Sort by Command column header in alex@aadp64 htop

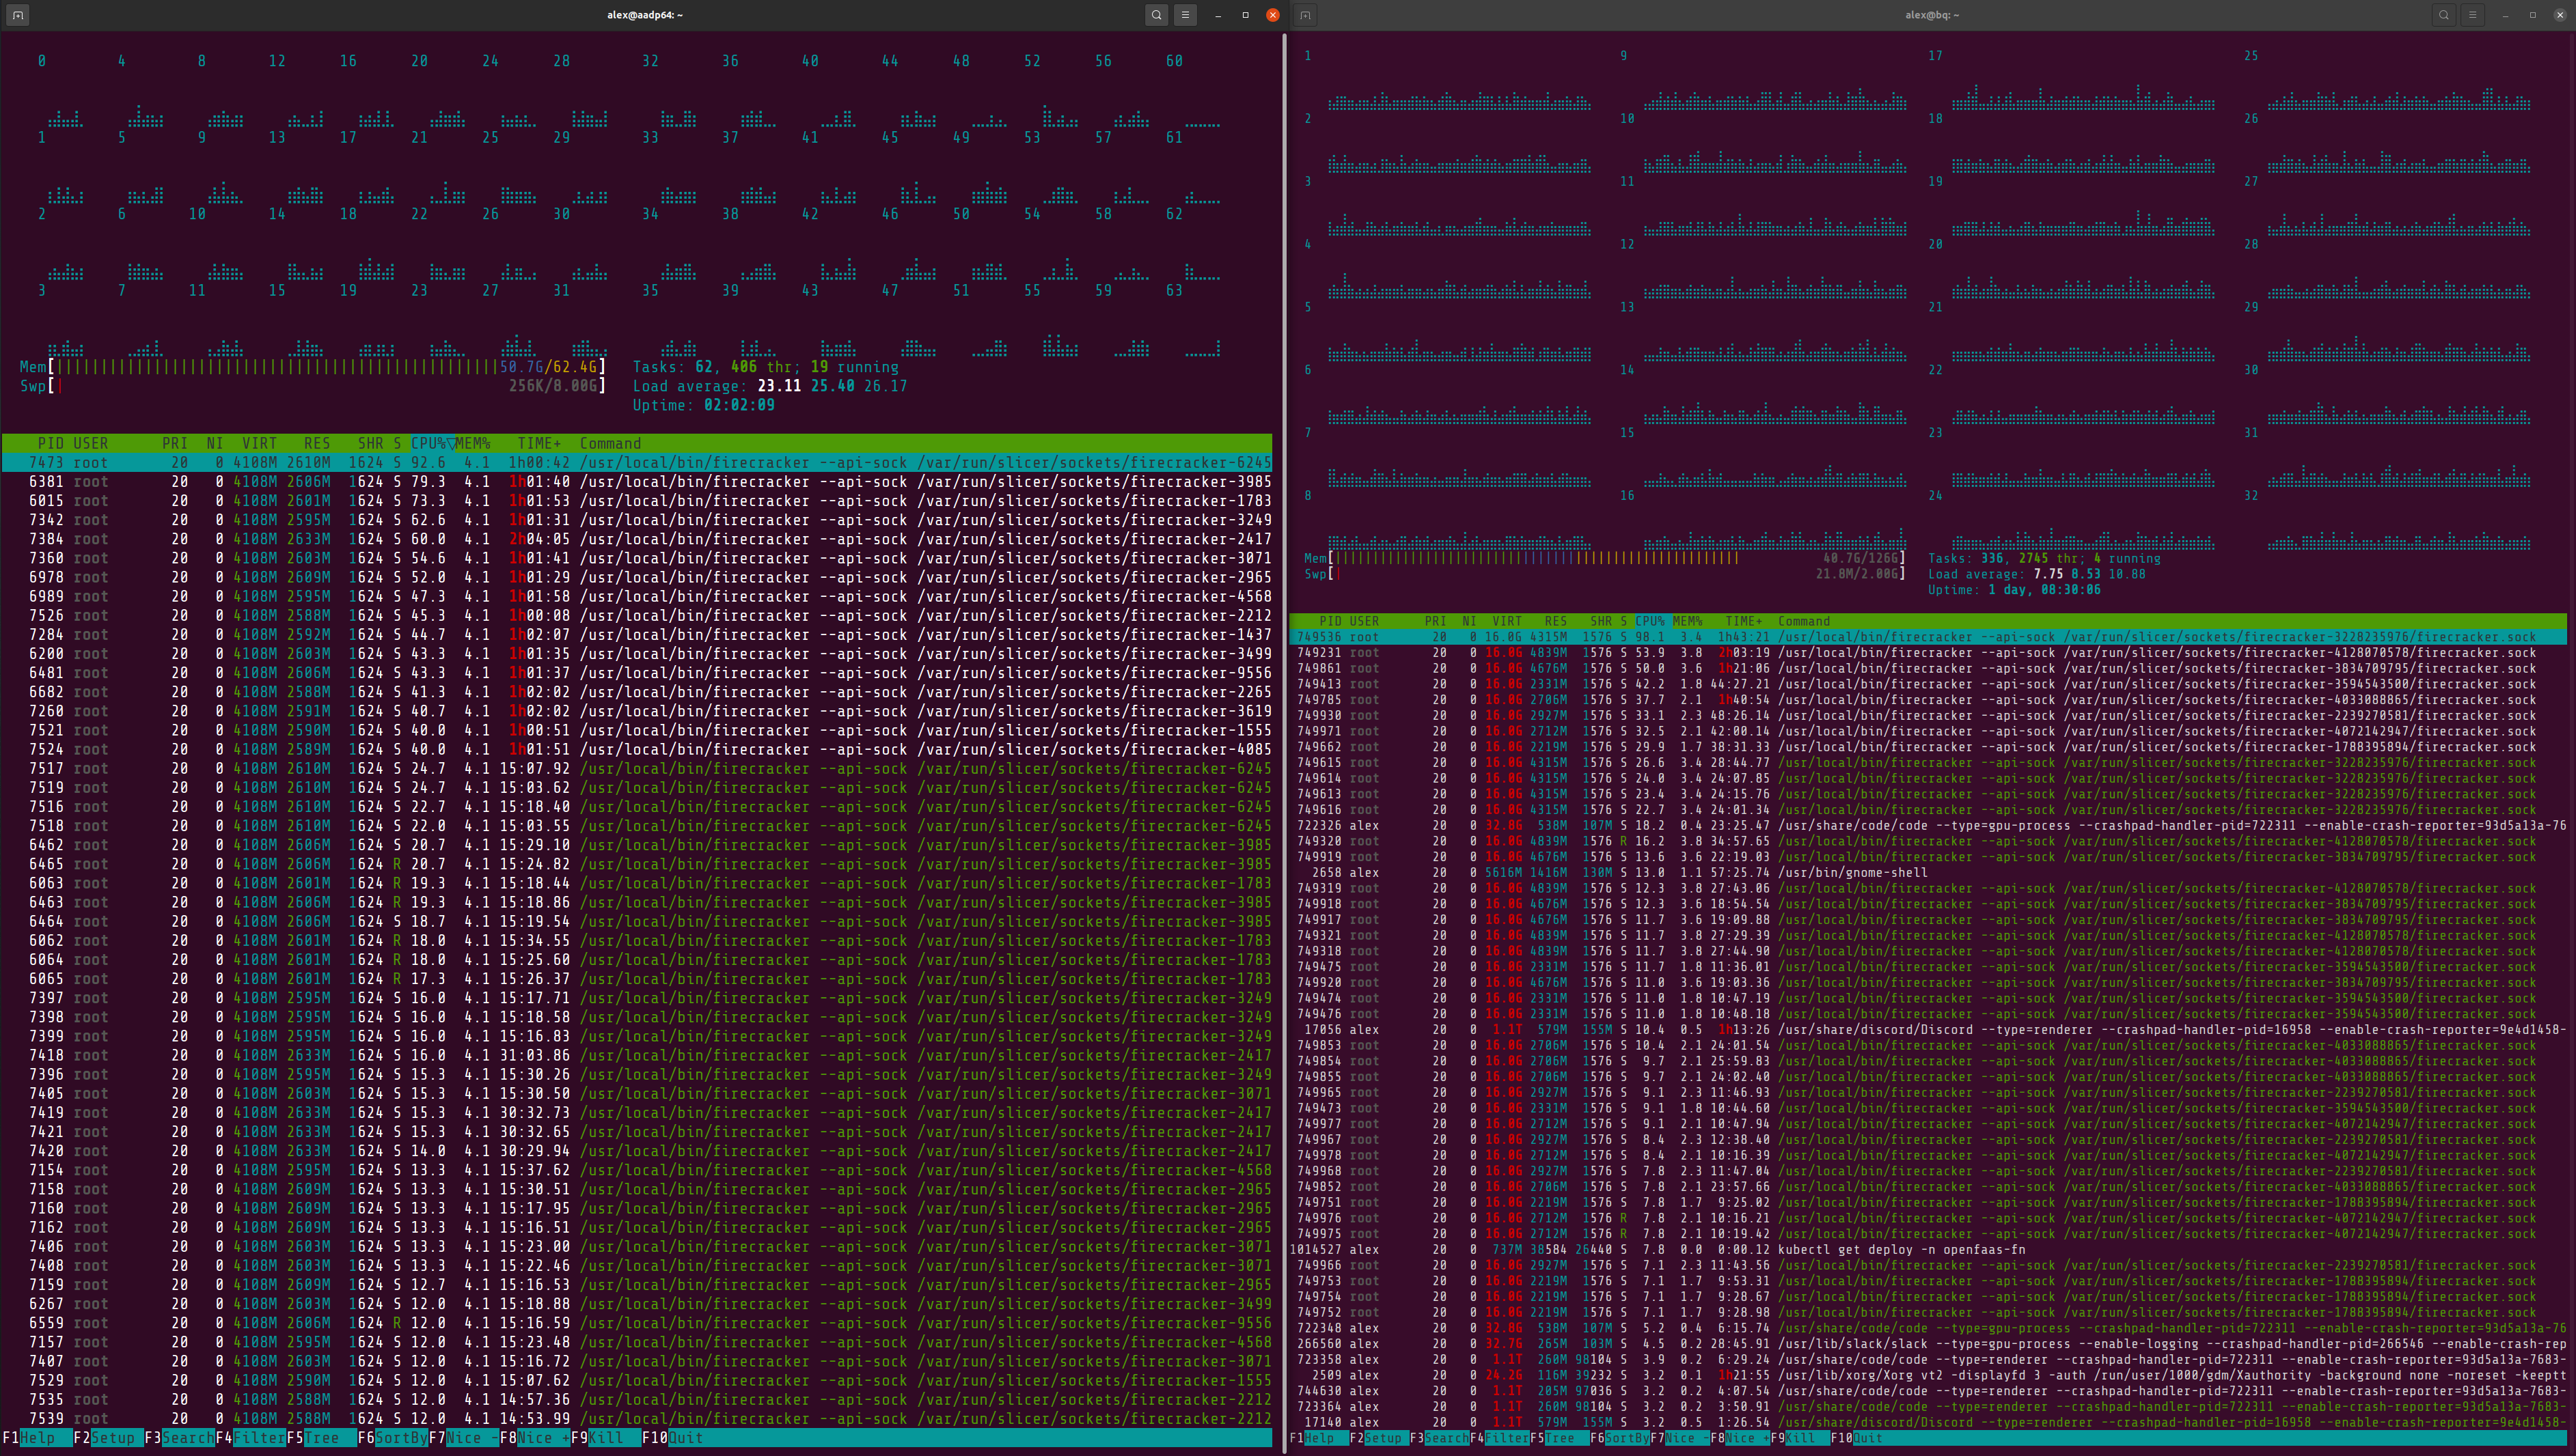[610, 443]
